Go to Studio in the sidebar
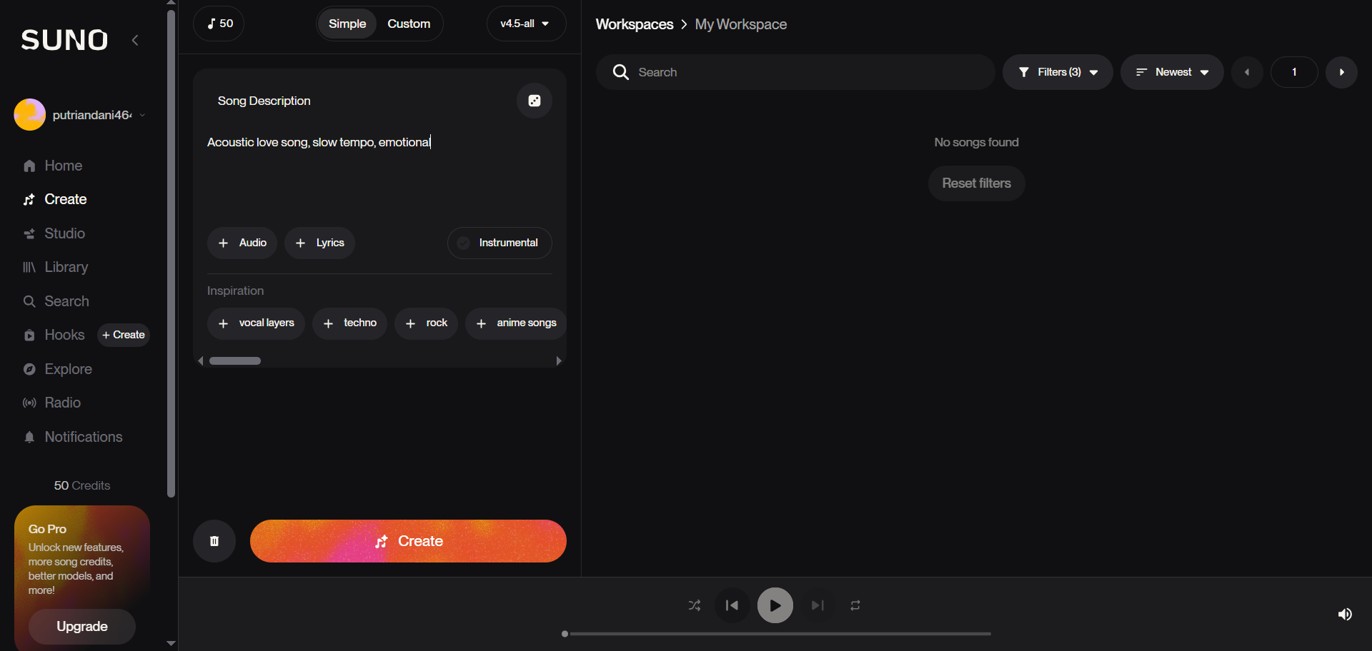This screenshot has height=651, width=1372. point(64,233)
